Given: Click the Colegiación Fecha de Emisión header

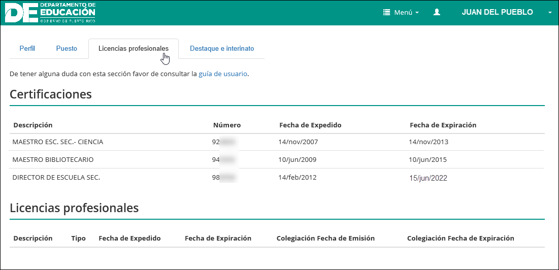Looking at the screenshot, I should coord(325,238).
